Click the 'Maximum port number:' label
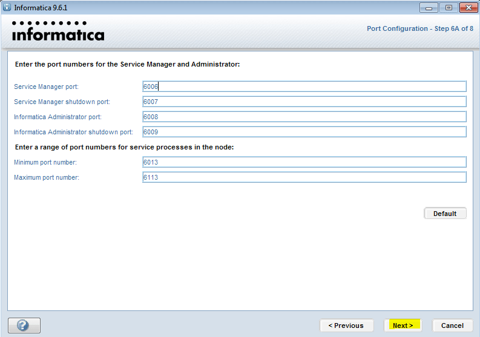This screenshot has width=480, height=337. click(47, 177)
